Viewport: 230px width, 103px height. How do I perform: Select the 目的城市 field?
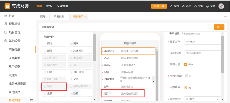coord(54,58)
